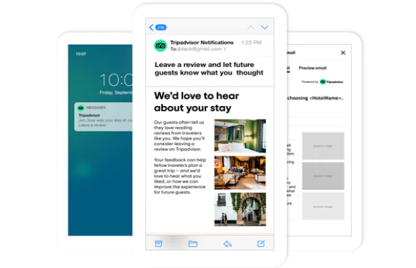Viewport: 416px width, 268px height.
Task: Tap the compose icon in mail toolbar
Action: click(261, 244)
